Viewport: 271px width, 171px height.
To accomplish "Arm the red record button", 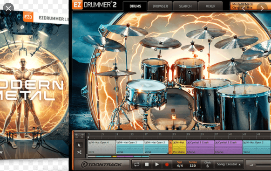I will (x=167, y=164).
